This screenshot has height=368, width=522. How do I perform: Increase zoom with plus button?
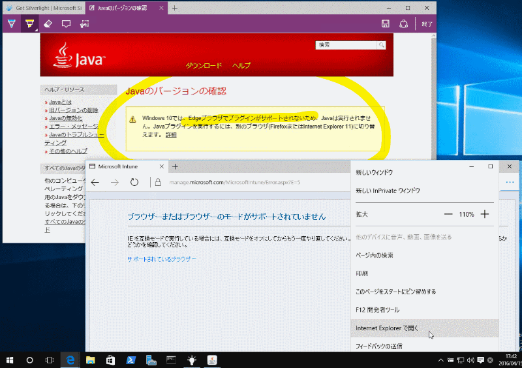(x=485, y=214)
